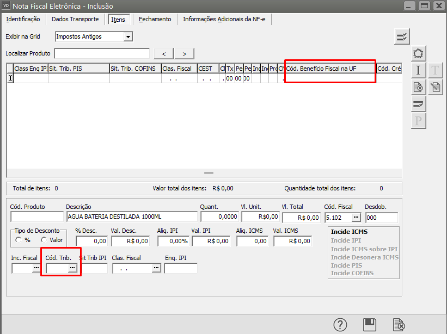Image resolution: width=447 pixels, height=334 pixels.
Task: Click the lines with checkmark icon below delete
Action: pyautogui.click(x=418, y=103)
